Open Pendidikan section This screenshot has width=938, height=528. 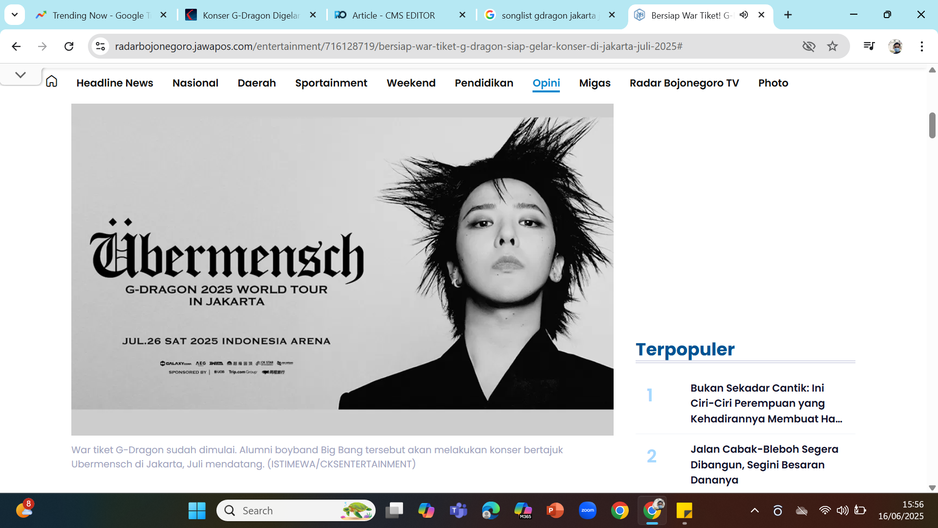(484, 83)
